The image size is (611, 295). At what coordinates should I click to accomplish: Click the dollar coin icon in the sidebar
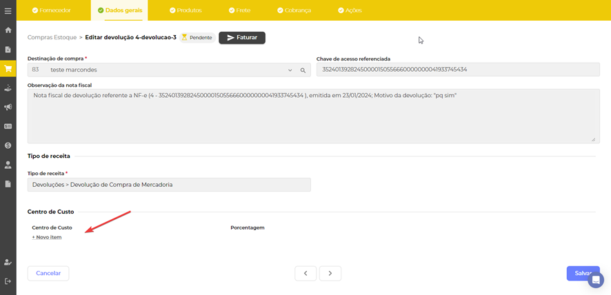(x=8, y=145)
